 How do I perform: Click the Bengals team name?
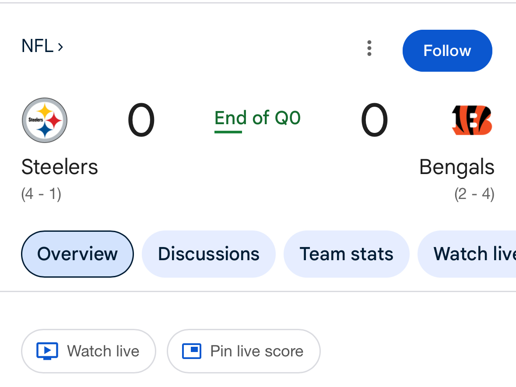coord(456,167)
